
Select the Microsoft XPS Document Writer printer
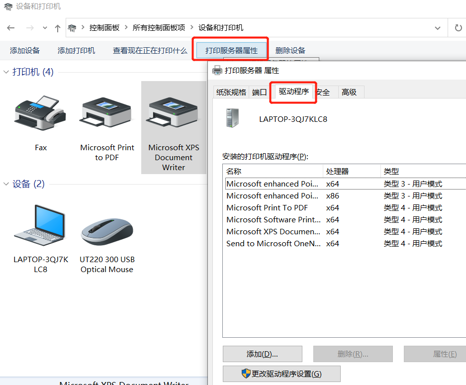(174, 128)
